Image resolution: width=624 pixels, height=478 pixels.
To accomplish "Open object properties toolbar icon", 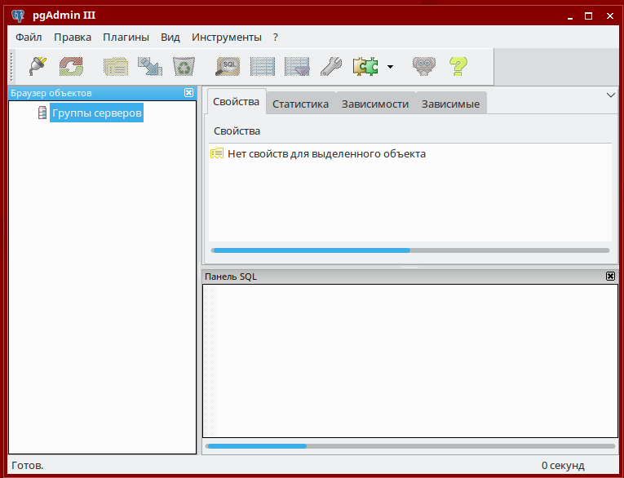I will 116,66.
